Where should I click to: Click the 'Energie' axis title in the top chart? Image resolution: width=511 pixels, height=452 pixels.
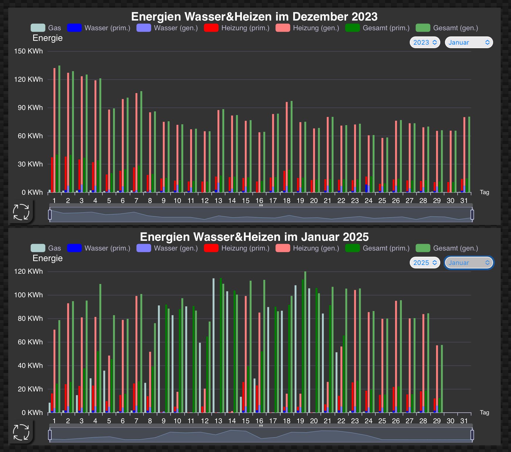(x=48, y=38)
